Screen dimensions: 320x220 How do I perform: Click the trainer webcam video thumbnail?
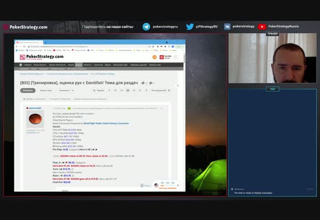point(273,58)
